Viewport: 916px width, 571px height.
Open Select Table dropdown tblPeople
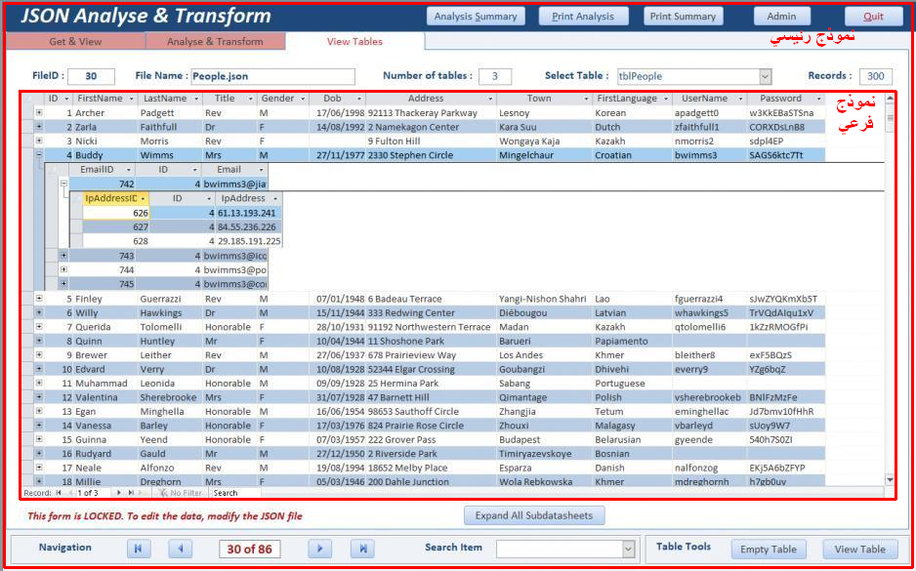pyautogui.click(x=766, y=76)
